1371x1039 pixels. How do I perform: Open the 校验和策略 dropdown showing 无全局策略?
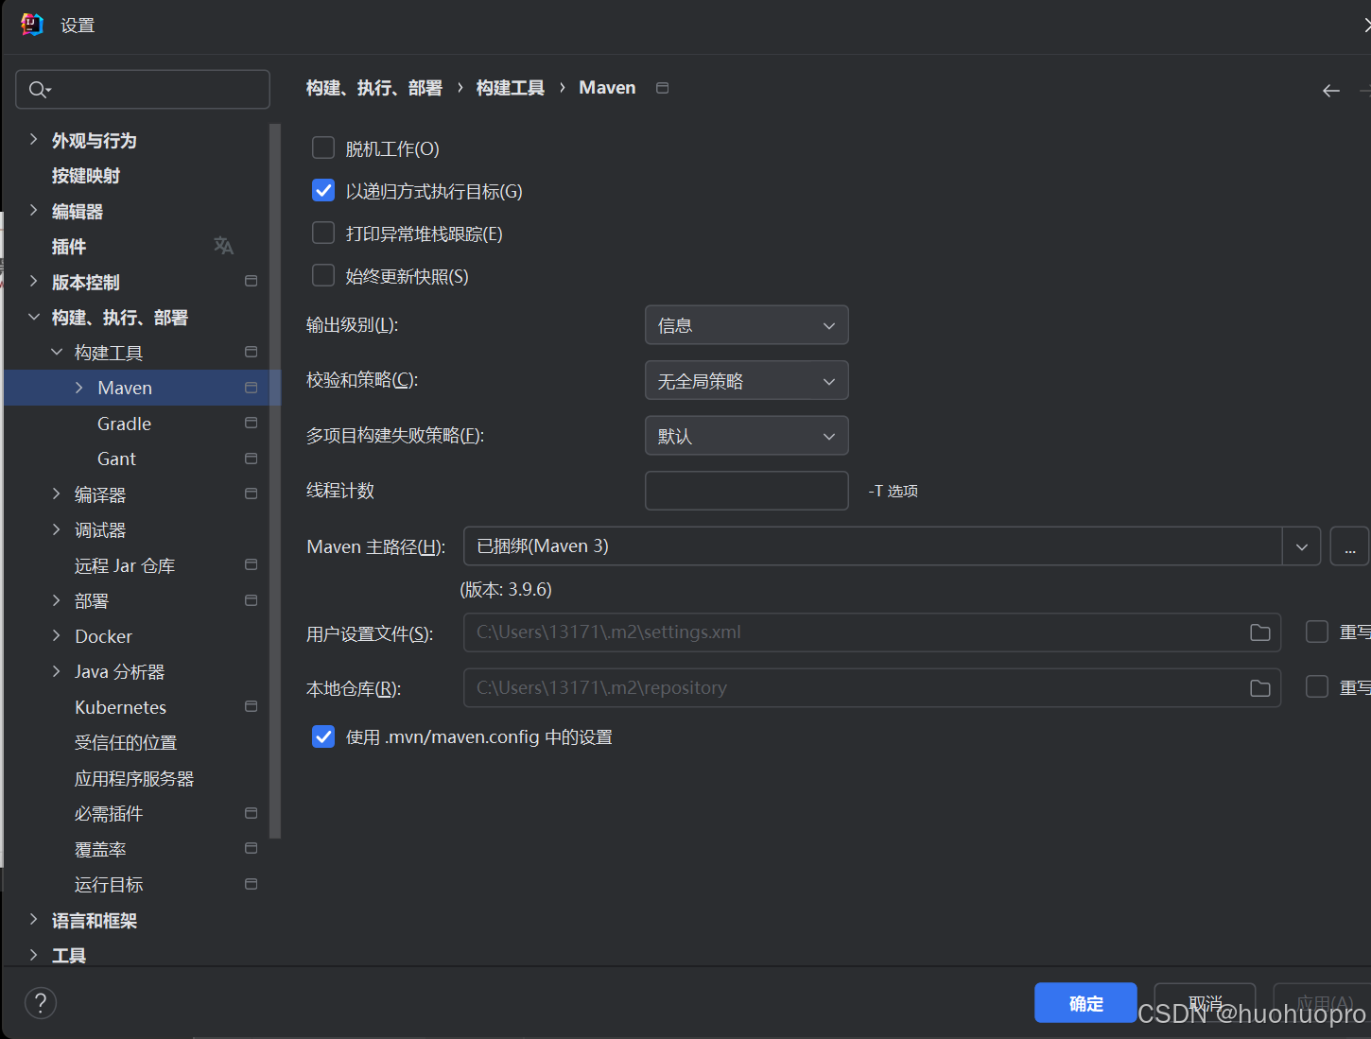point(747,381)
